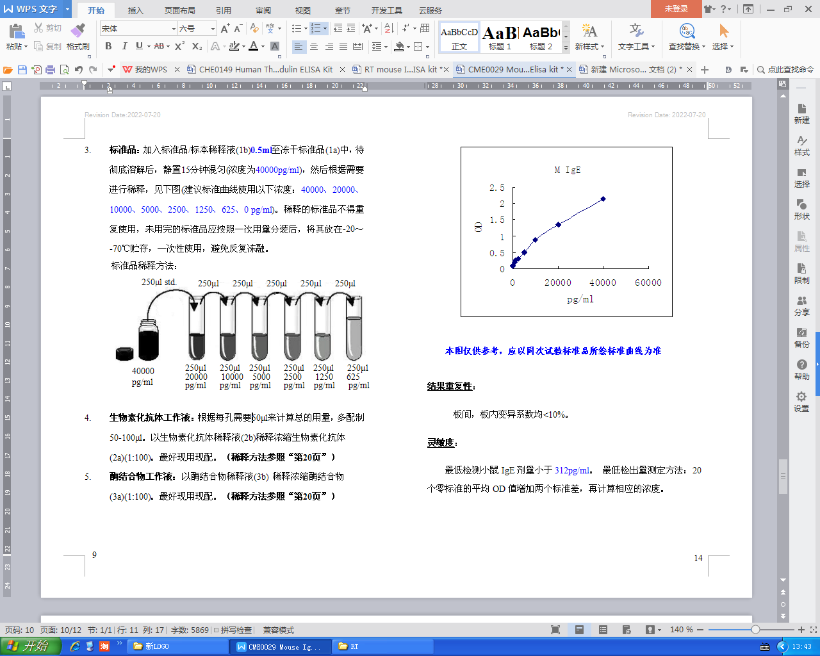Switch to the 插入 (Insert) ribbon tab
The width and height of the screenshot is (820, 656).
[x=135, y=10]
